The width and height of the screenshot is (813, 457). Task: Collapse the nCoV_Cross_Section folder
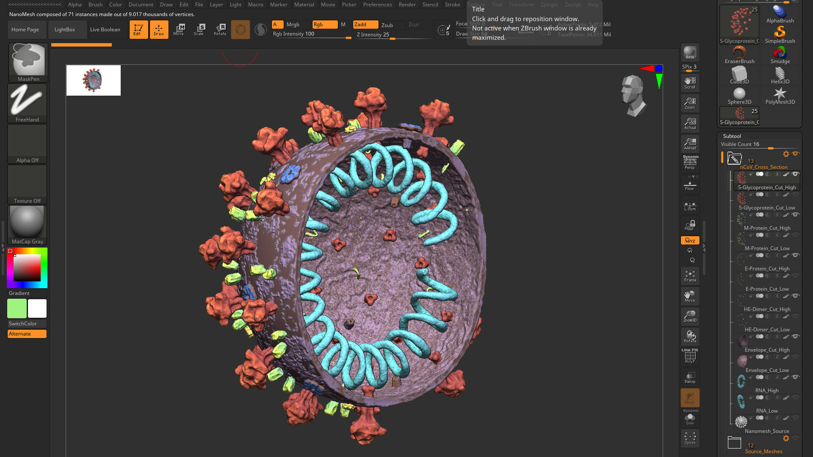[x=734, y=158]
